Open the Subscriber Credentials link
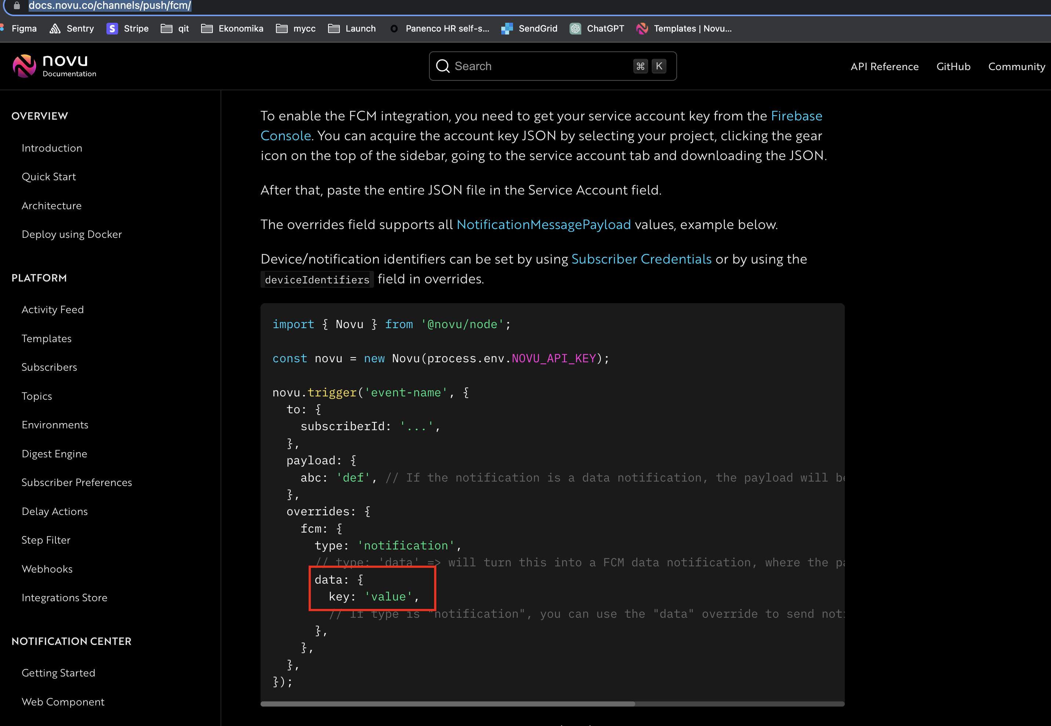 click(x=641, y=259)
